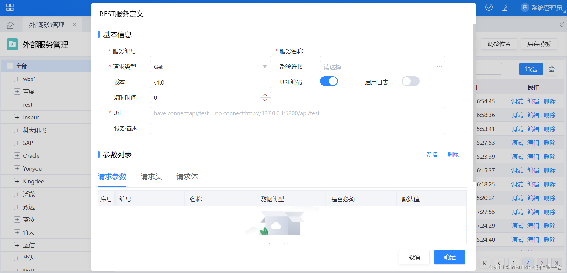Click 调试 in the 5:27:53 row

click(x=517, y=143)
